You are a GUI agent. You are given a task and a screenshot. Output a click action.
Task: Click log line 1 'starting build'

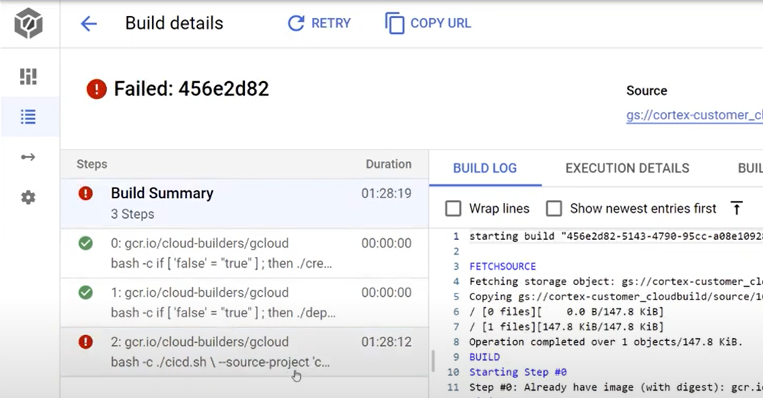point(616,236)
